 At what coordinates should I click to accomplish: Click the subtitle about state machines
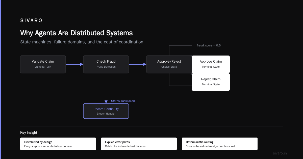point(82,42)
